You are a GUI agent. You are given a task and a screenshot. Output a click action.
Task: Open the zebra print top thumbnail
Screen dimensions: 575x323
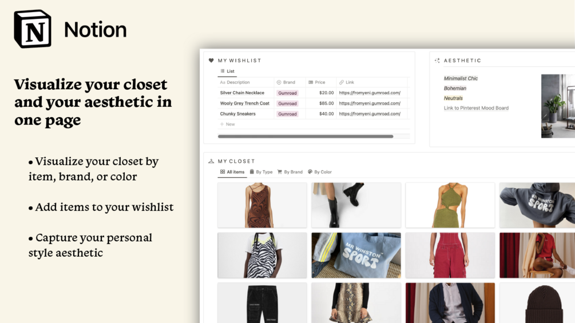coord(262,255)
